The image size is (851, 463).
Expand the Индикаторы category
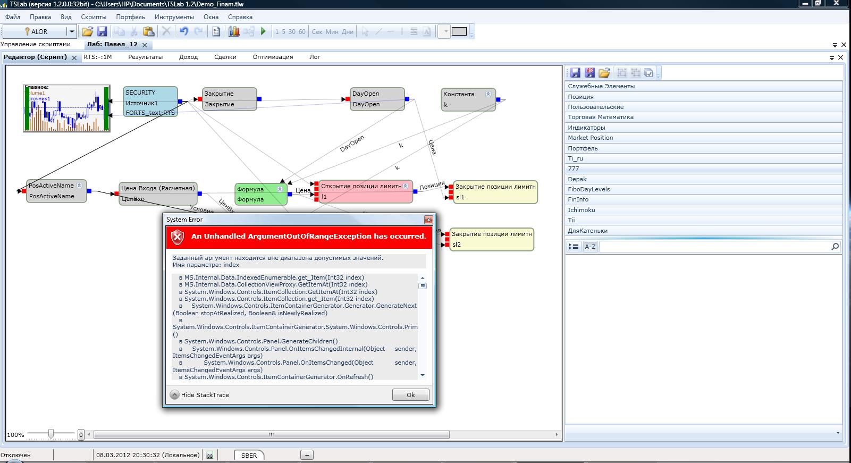(x=586, y=128)
